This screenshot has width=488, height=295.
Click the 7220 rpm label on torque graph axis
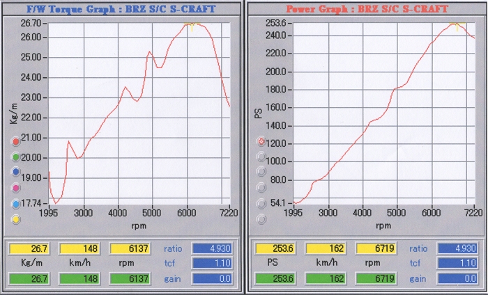tap(229, 213)
